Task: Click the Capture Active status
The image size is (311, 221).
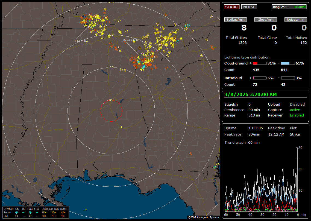Action: (295, 110)
